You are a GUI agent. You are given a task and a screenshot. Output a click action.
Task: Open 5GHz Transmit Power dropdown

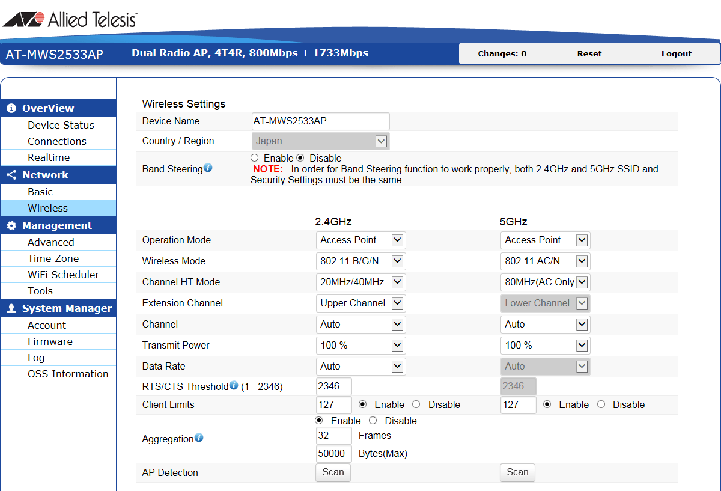[546, 346]
